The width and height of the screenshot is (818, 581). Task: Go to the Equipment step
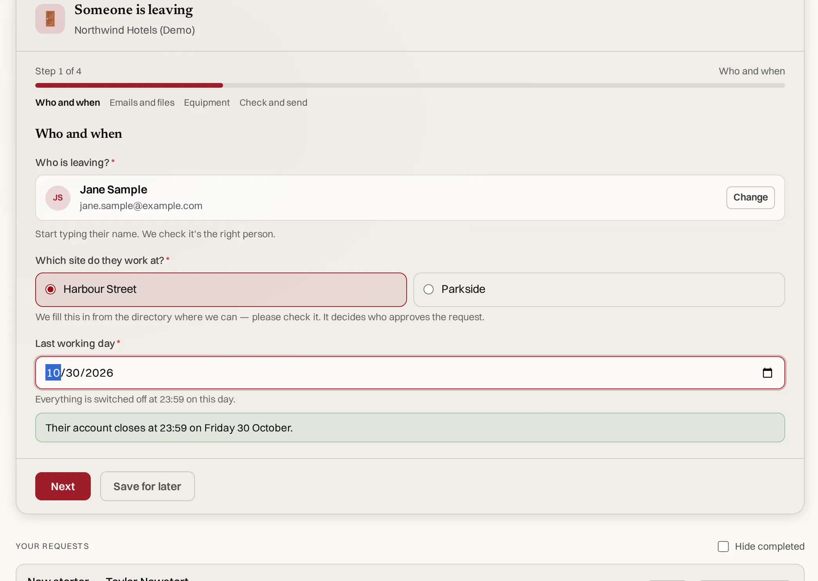[x=207, y=103]
